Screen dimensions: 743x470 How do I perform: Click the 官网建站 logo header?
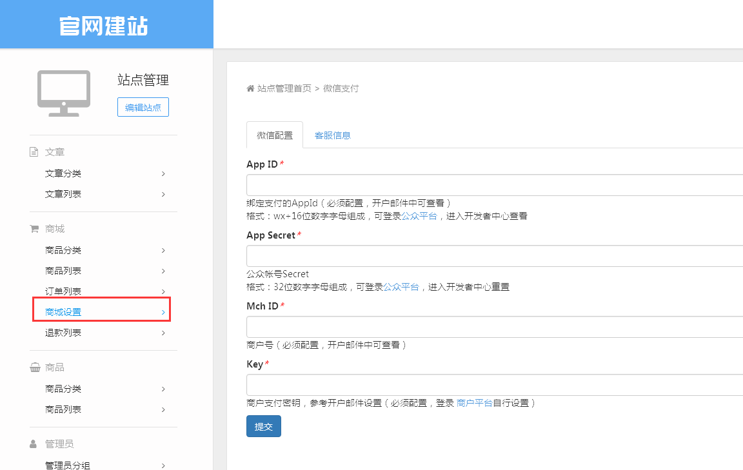(104, 25)
